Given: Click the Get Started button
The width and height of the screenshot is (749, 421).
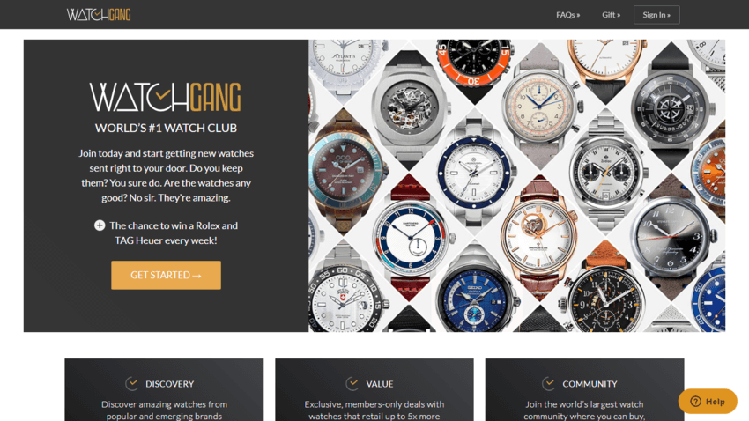Looking at the screenshot, I should tap(166, 275).
